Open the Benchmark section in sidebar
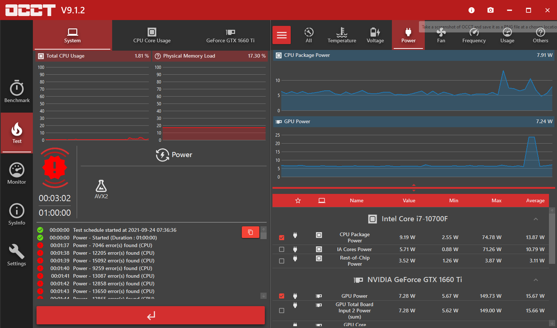The height and width of the screenshot is (328, 557). [x=17, y=91]
